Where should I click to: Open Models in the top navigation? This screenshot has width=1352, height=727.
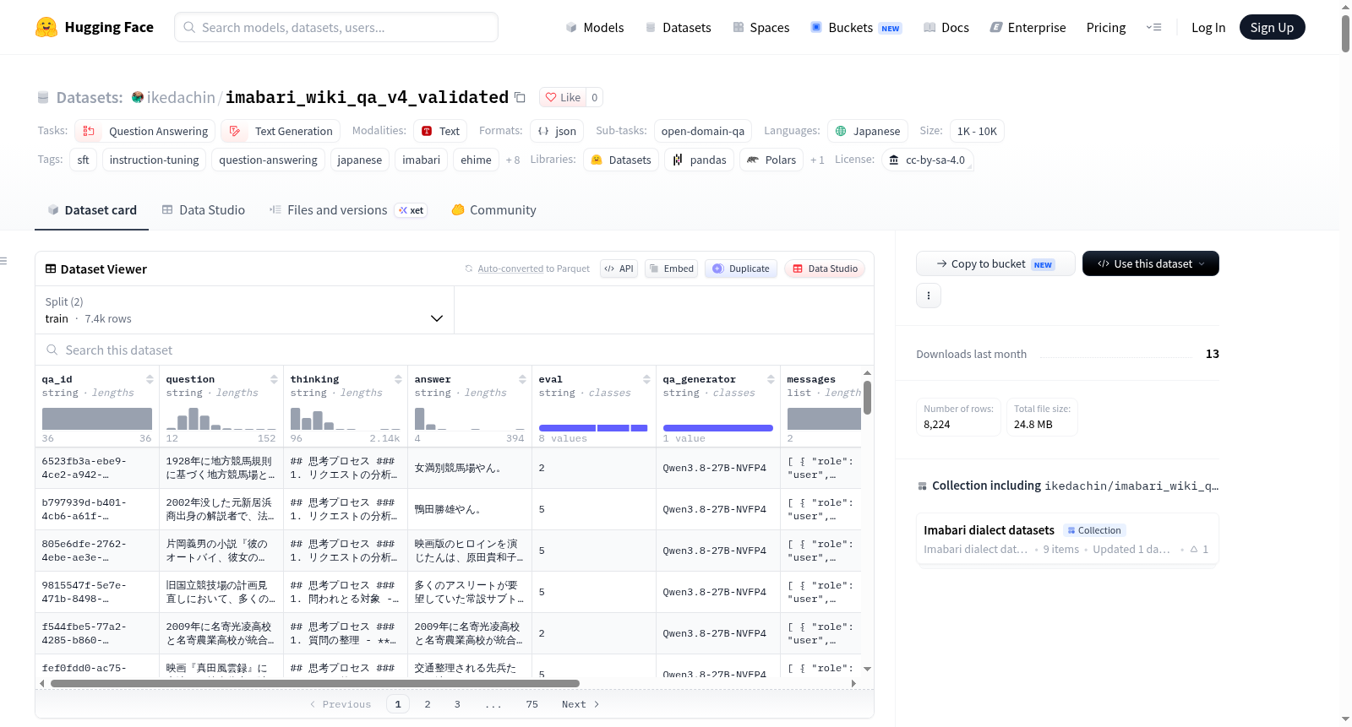coord(595,27)
